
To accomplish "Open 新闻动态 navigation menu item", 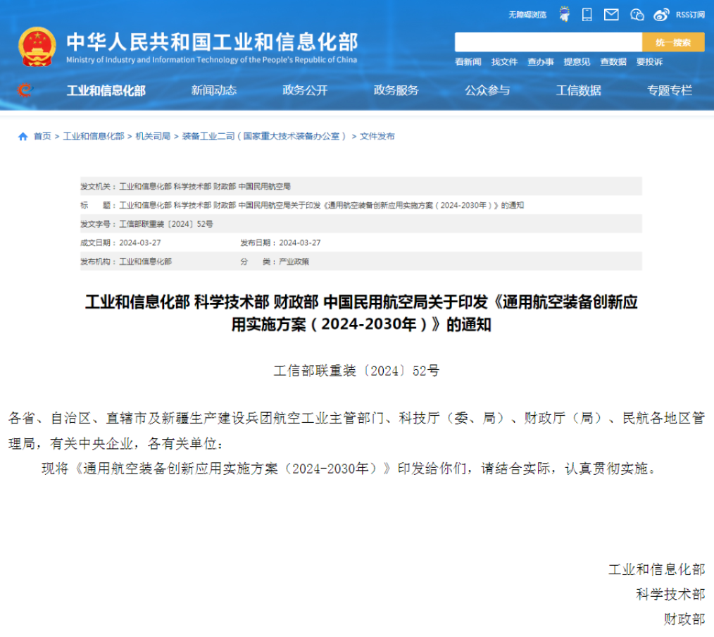I will tap(213, 90).
